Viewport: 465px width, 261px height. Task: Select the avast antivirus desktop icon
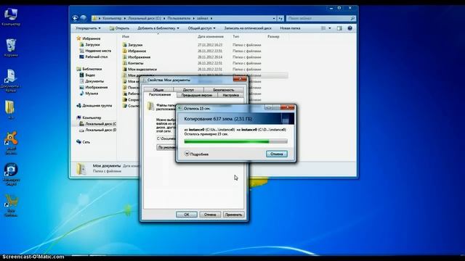click(11, 143)
